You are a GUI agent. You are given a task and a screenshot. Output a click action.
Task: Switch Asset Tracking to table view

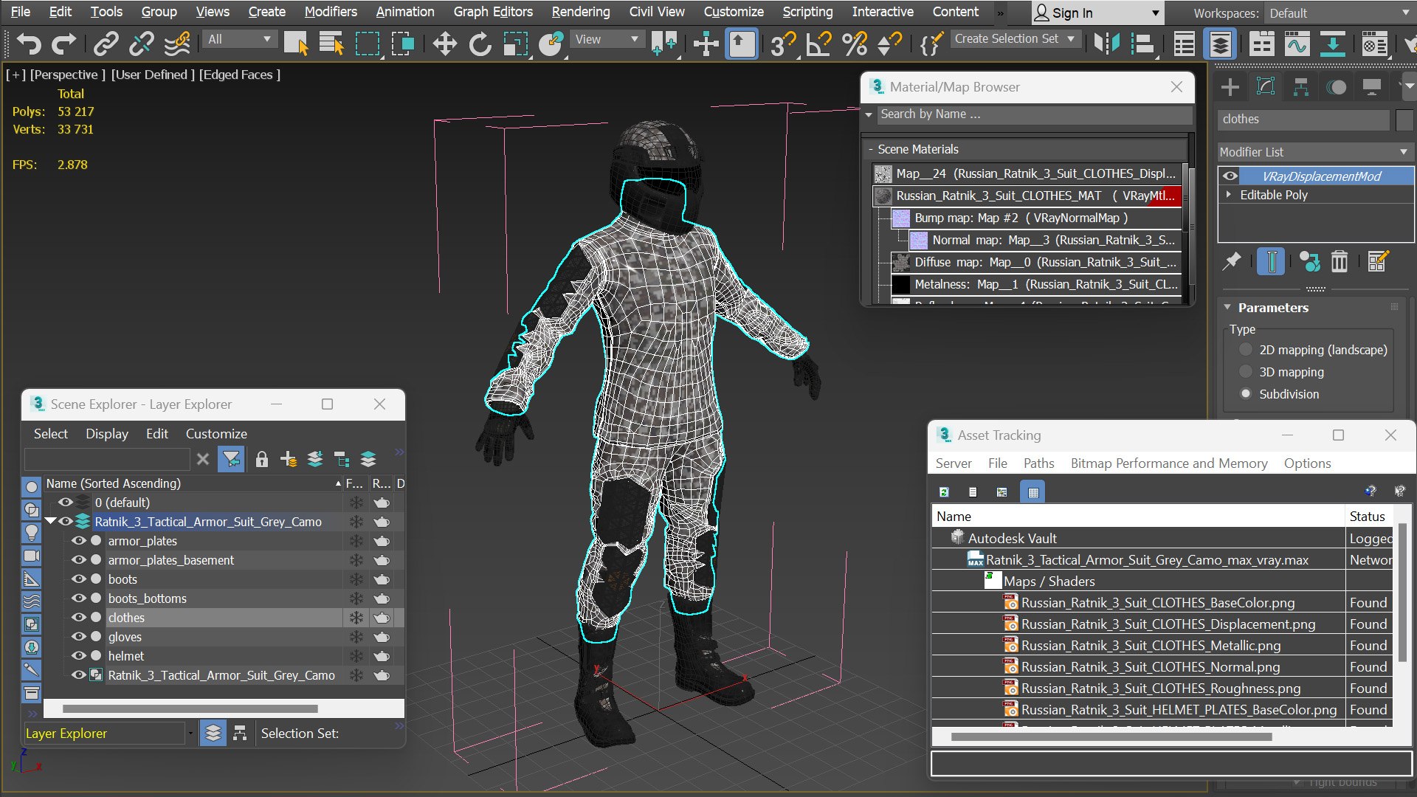[1033, 492]
